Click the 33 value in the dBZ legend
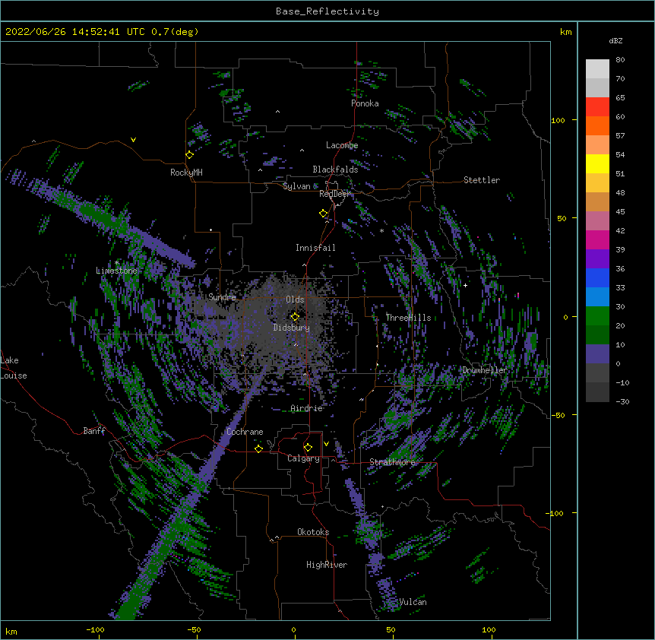 tap(620, 288)
